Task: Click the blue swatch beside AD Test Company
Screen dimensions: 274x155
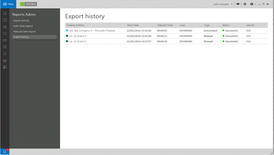Action: click(x=67, y=30)
